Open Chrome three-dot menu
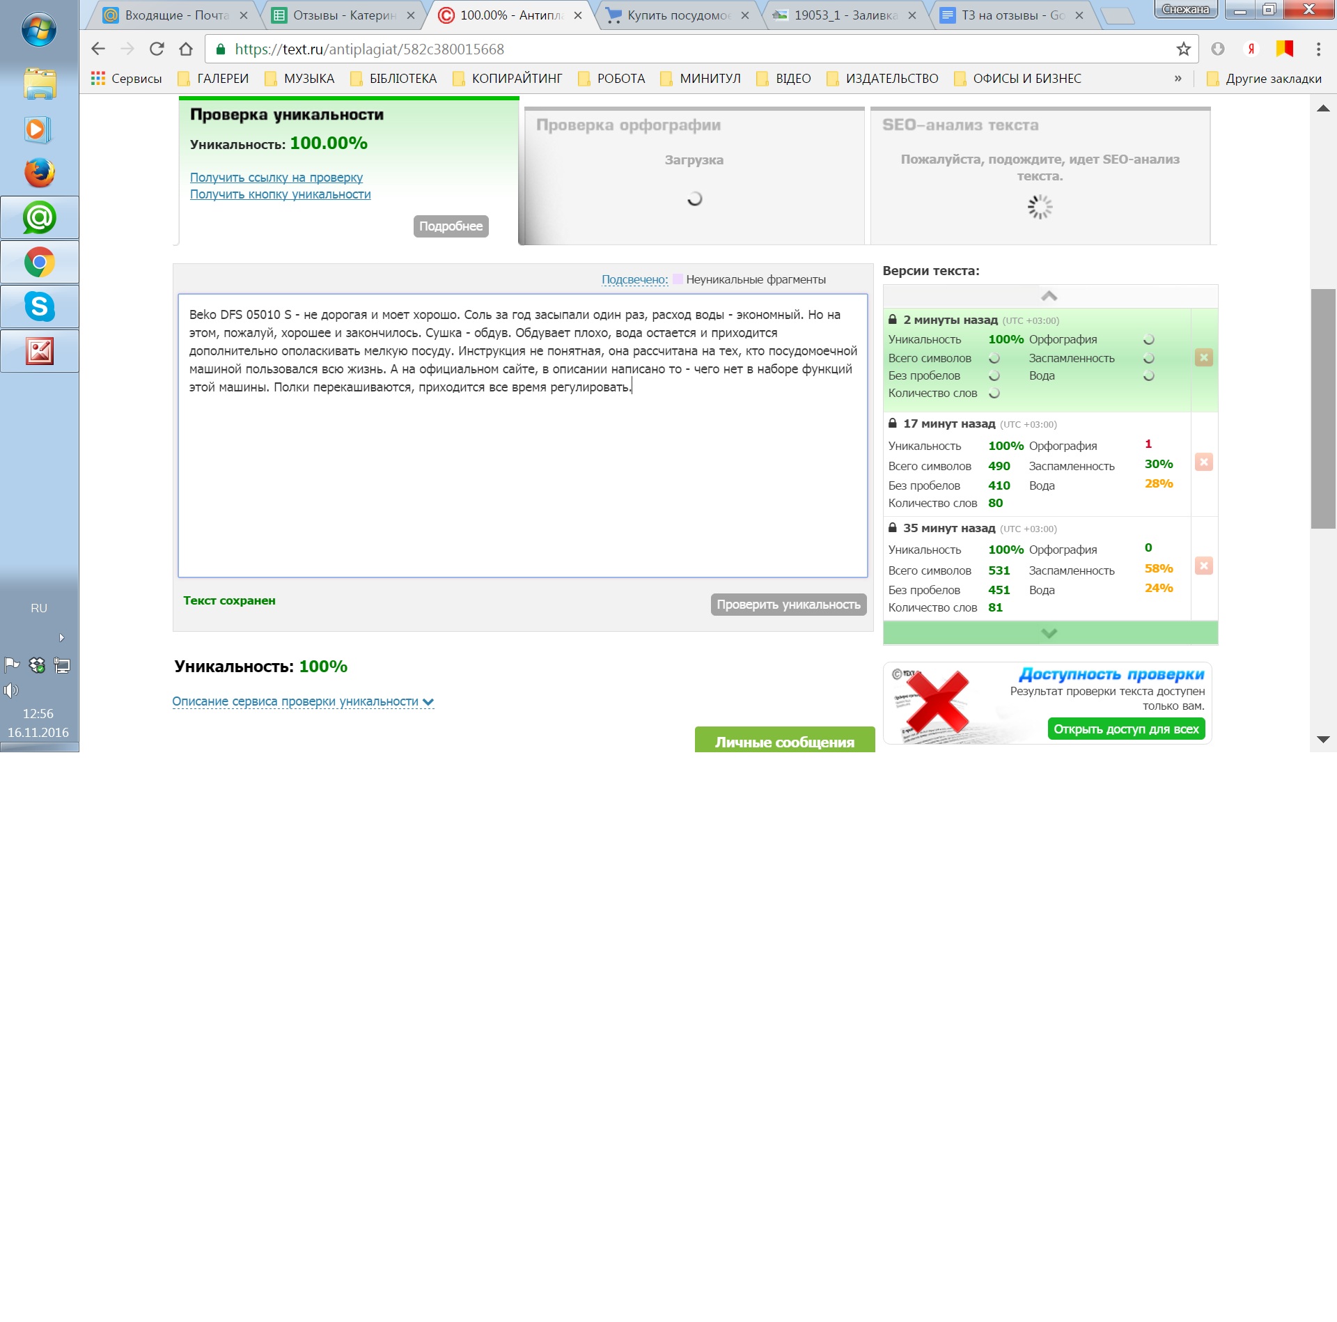Viewport: 1337px width, 1322px height. [x=1318, y=49]
